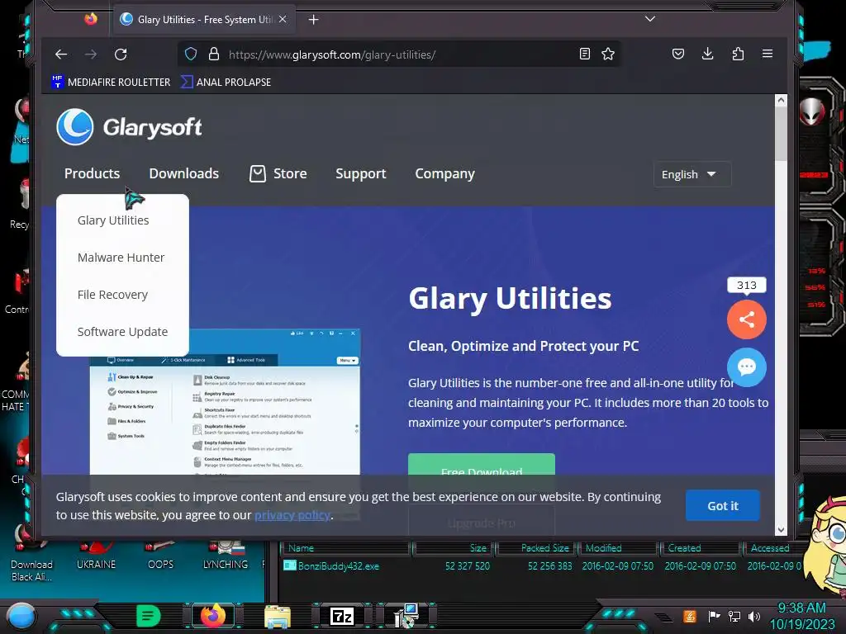846x634 pixels.
Task: Click the page scrollbar up arrow
Action: pyautogui.click(x=781, y=100)
